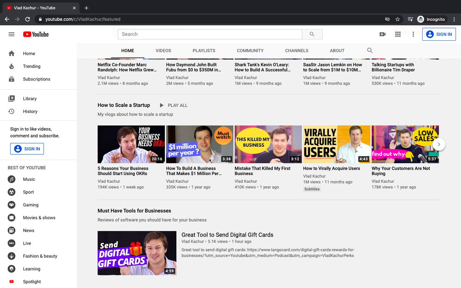Open Talking Startups with Billionaire Tim Draper
The height and width of the screenshot is (288, 461).
[393, 67]
